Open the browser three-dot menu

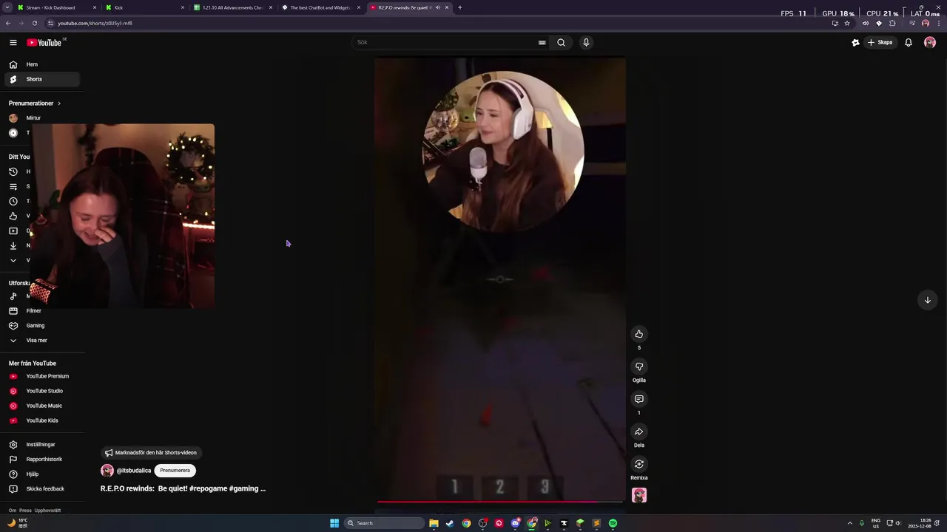(x=938, y=23)
